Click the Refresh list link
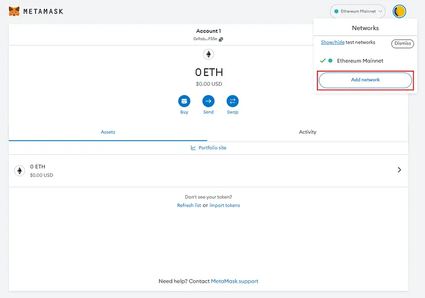425x298 pixels. click(x=189, y=206)
